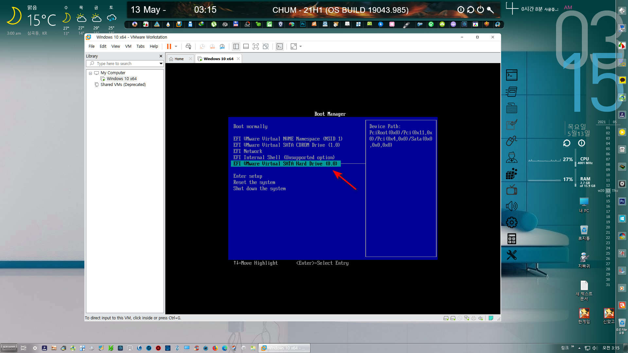Screen dimensions: 628x353
Task: Select Shared VMs (Deprecated) in the library
Action: [123, 85]
